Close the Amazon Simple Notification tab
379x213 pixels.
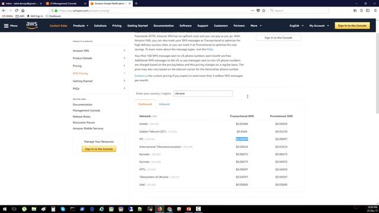click(130, 4)
